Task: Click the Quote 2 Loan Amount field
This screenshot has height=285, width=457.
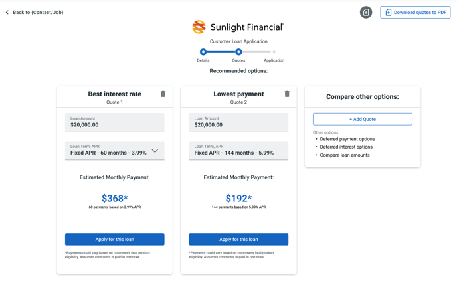Action: point(238,122)
